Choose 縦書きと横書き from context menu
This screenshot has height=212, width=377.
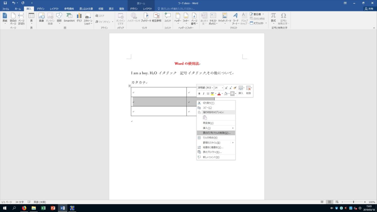tap(216, 147)
